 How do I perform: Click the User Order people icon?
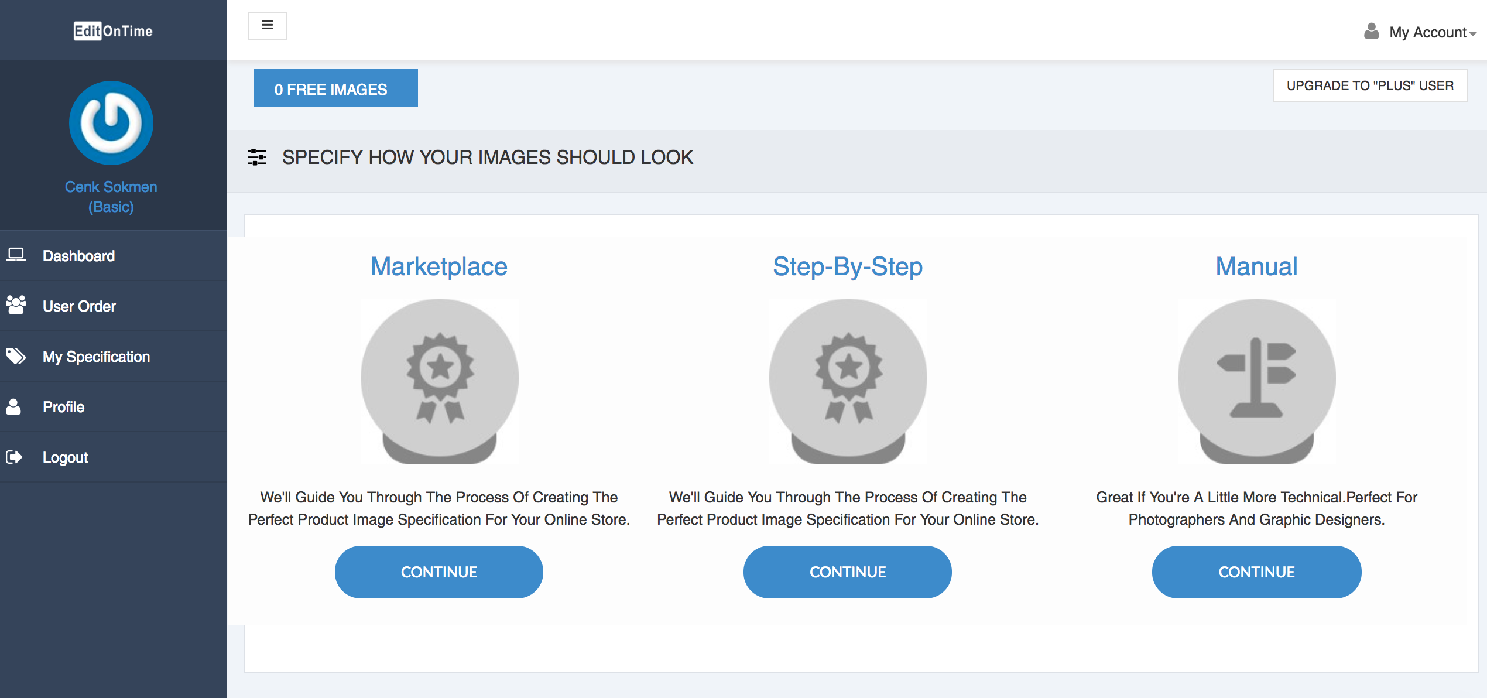(16, 305)
